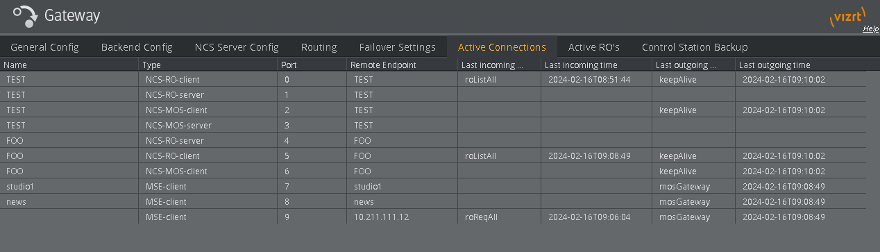Open the Control Station Backup tab

tap(695, 47)
